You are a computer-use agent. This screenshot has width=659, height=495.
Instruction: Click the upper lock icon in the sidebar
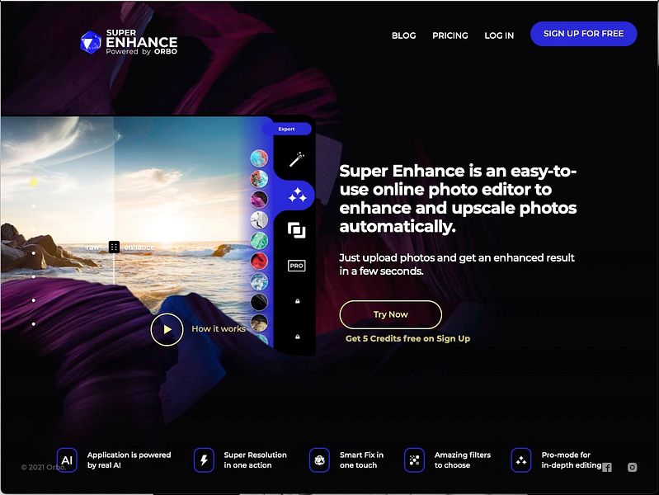point(297,301)
